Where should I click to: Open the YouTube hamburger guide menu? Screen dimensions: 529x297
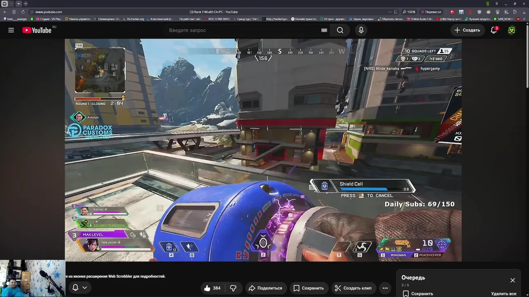11,30
